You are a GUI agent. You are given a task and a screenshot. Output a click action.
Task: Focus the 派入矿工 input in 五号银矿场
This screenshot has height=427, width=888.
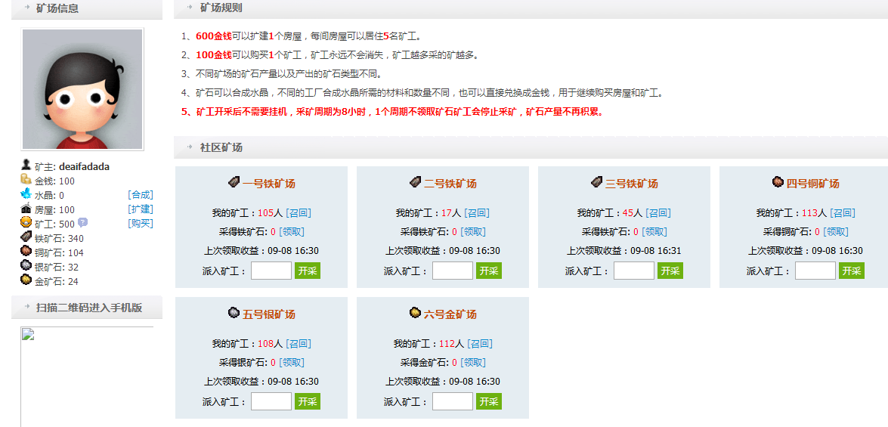[271, 401]
